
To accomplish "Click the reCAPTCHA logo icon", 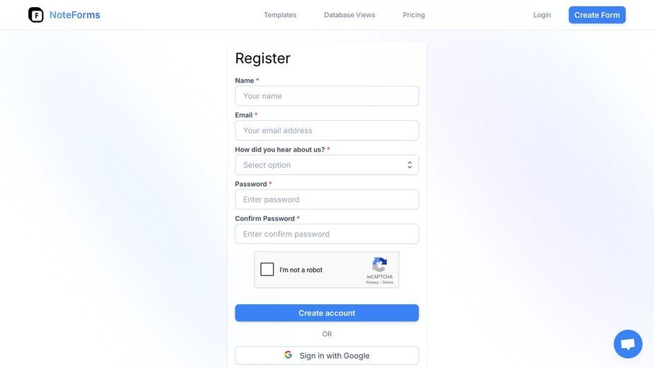I will 380,265.
